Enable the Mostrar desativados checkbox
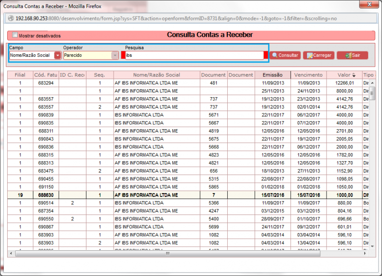 tap(15, 35)
